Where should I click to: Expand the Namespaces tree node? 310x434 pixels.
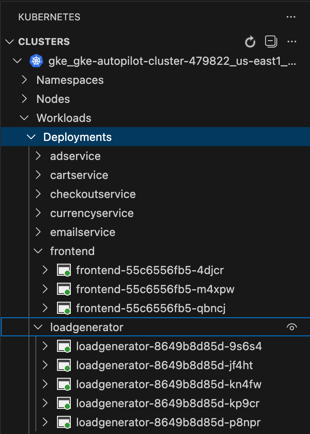[x=25, y=80]
